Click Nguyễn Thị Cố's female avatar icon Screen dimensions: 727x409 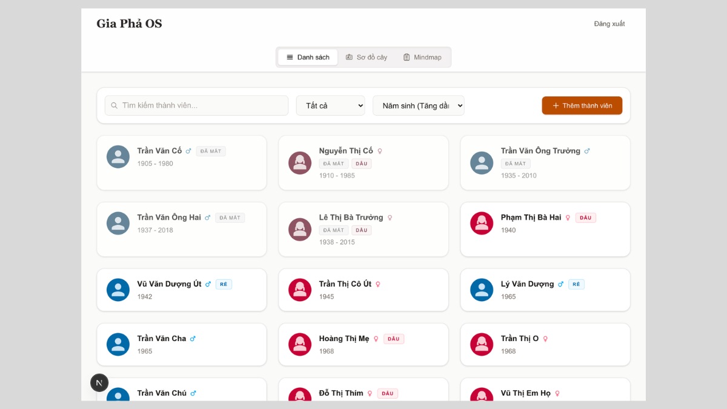pos(300,163)
